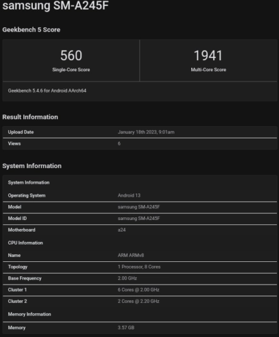Select the motherboard value 'a24'
279x337 pixels.
pos(121,230)
